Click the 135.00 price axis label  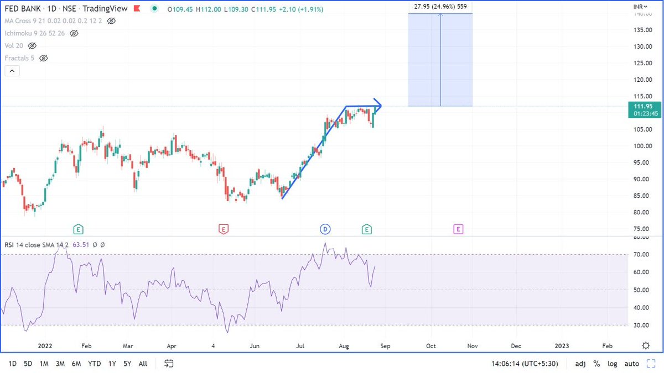[643, 30]
